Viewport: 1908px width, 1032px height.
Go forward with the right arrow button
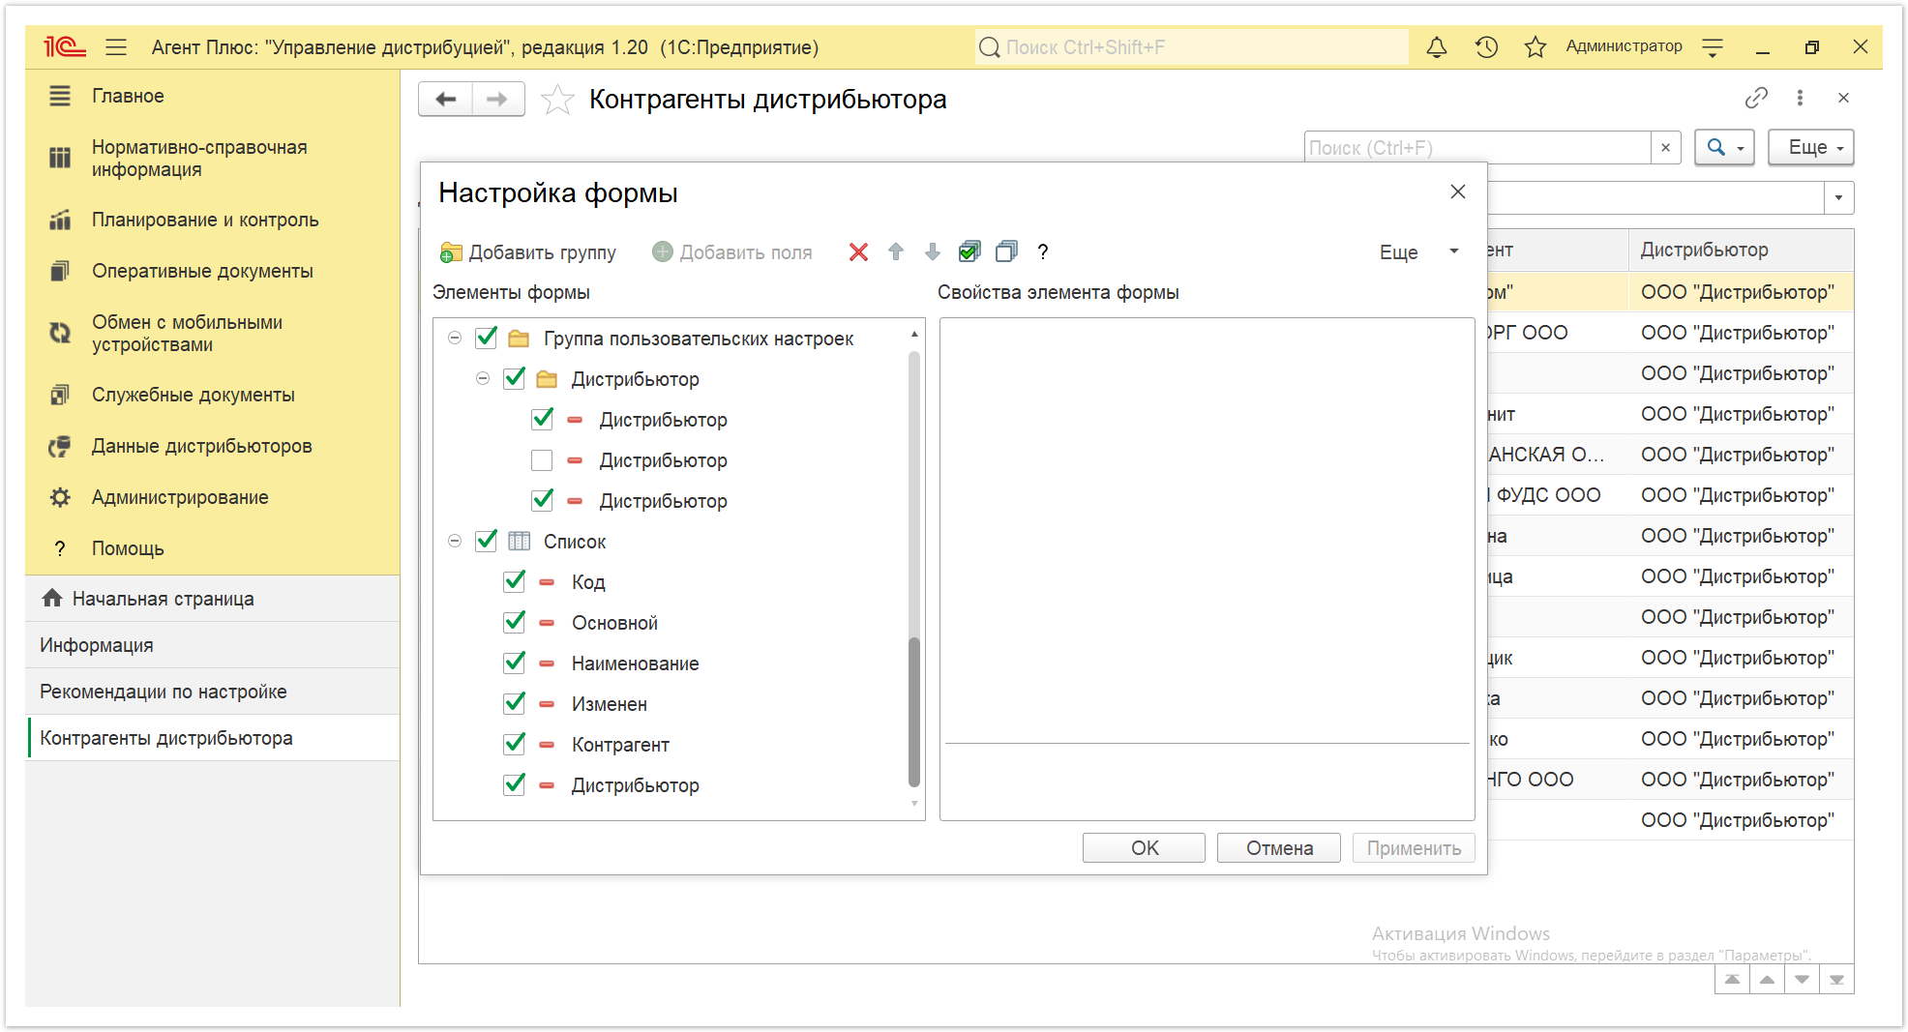pyautogui.click(x=497, y=99)
